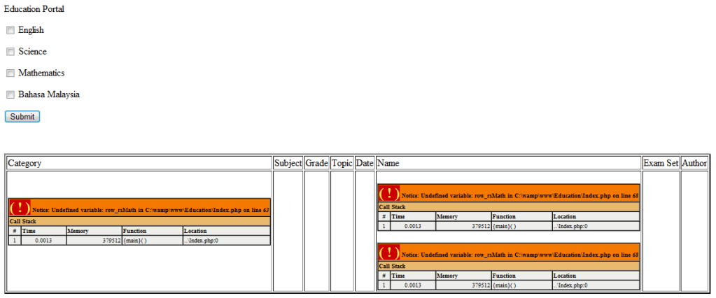Viewport: 716px width, 298px height.
Task: Select the Bahasa Malaysia checkbox
Action: pyautogui.click(x=10, y=95)
